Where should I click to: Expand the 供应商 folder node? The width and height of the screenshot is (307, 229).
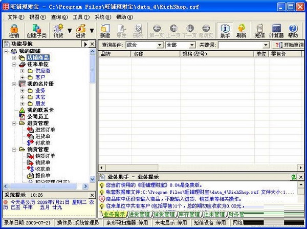(x=22, y=71)
